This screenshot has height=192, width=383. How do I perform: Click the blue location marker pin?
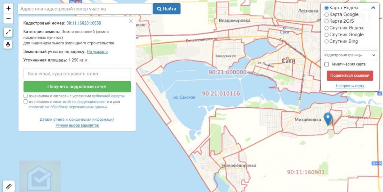click(x=328, y=119)
